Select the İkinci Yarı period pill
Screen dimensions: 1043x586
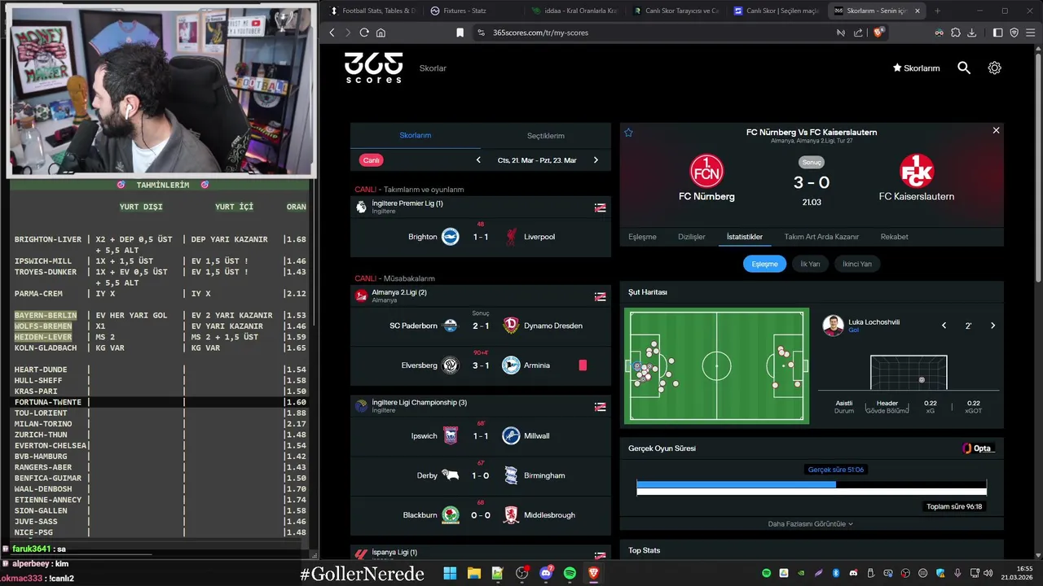pyautogui.click(x=856, y=264)
